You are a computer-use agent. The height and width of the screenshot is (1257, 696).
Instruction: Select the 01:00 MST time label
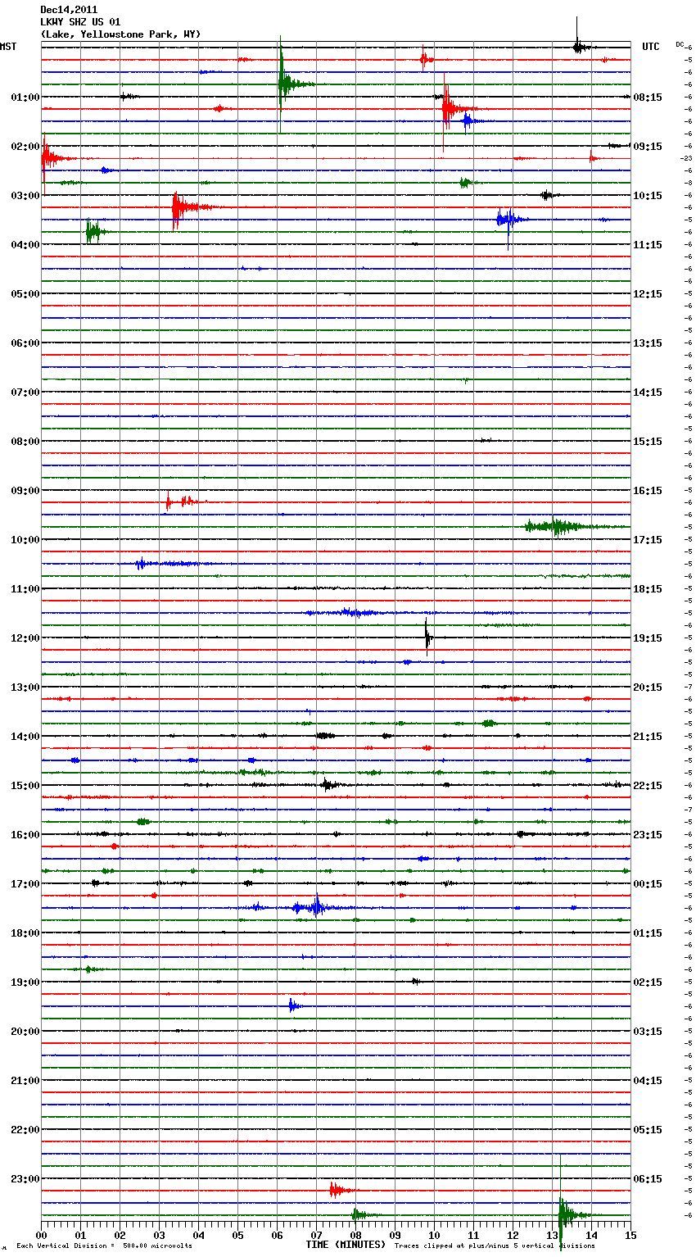click(x=25, y=98)
